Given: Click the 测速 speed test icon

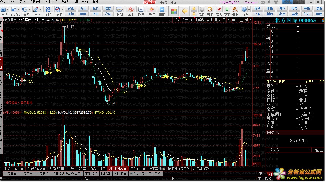Looking at the screenshot, I should tap(210, 9).
